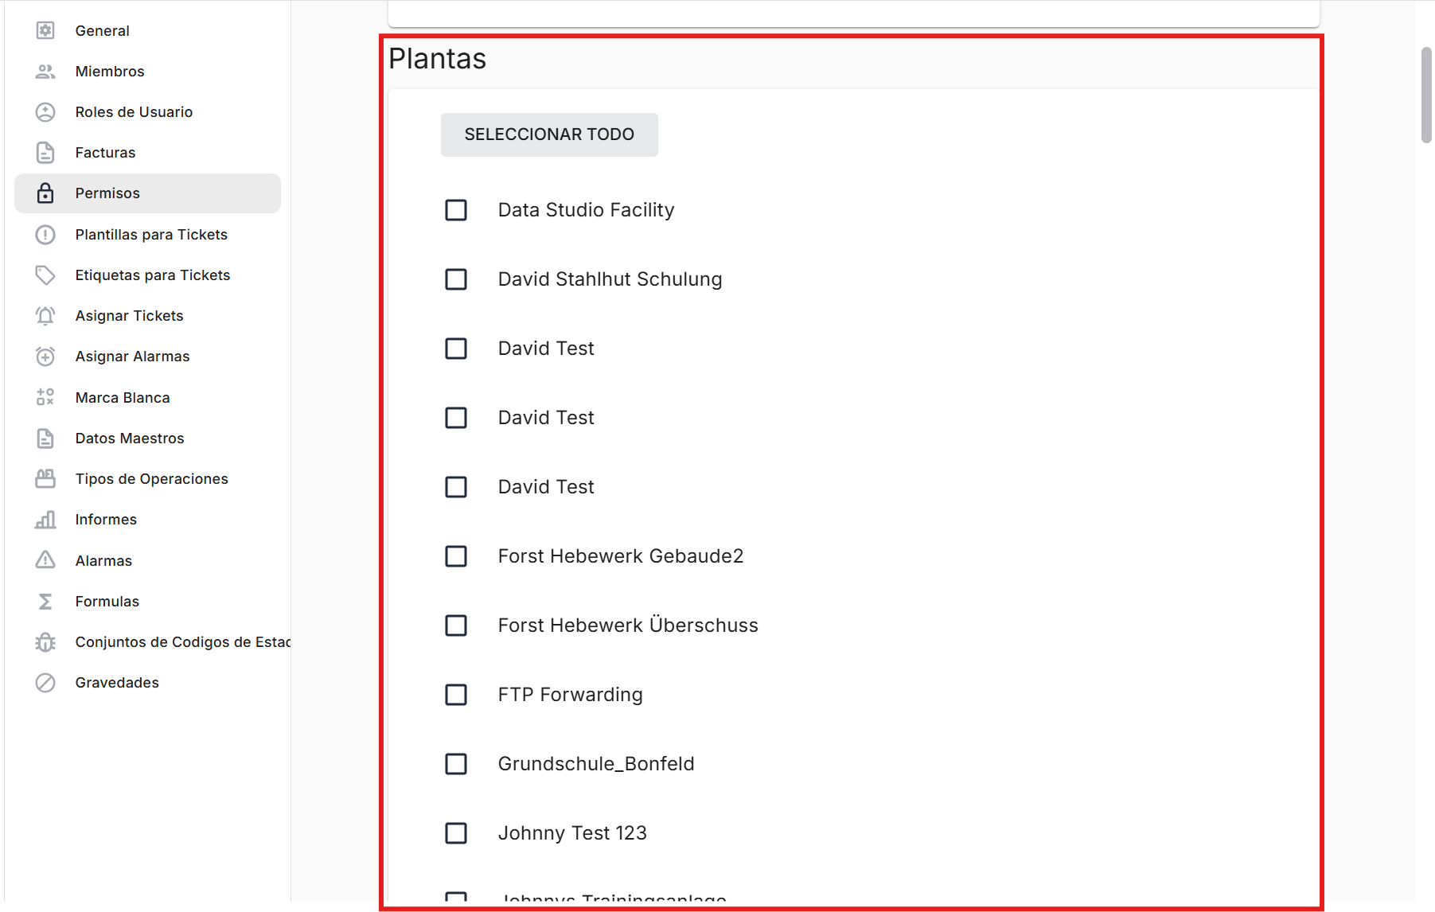The width and height of the screenshot is (1435, 912).
Task: Click the General settings gear icon
Action: coord(45,31)
